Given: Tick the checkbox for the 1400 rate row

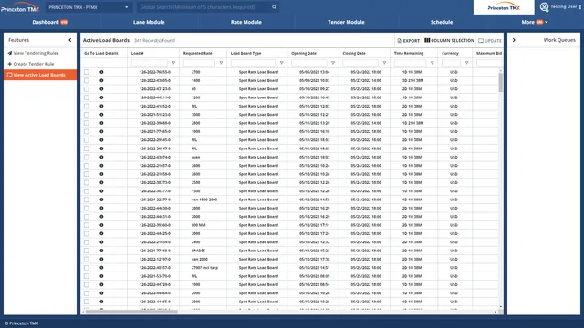Looking at the screenshot, I should click(87, 81).
